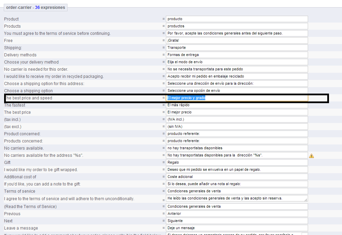Select the 'productos' translation input
342x235 pixels.
point(236,26)
